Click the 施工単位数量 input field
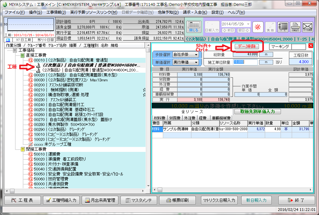This screenshot has height=215, width=319. 245,62
